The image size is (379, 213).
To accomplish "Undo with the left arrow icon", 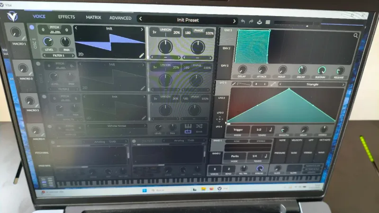I will [243, 21].
